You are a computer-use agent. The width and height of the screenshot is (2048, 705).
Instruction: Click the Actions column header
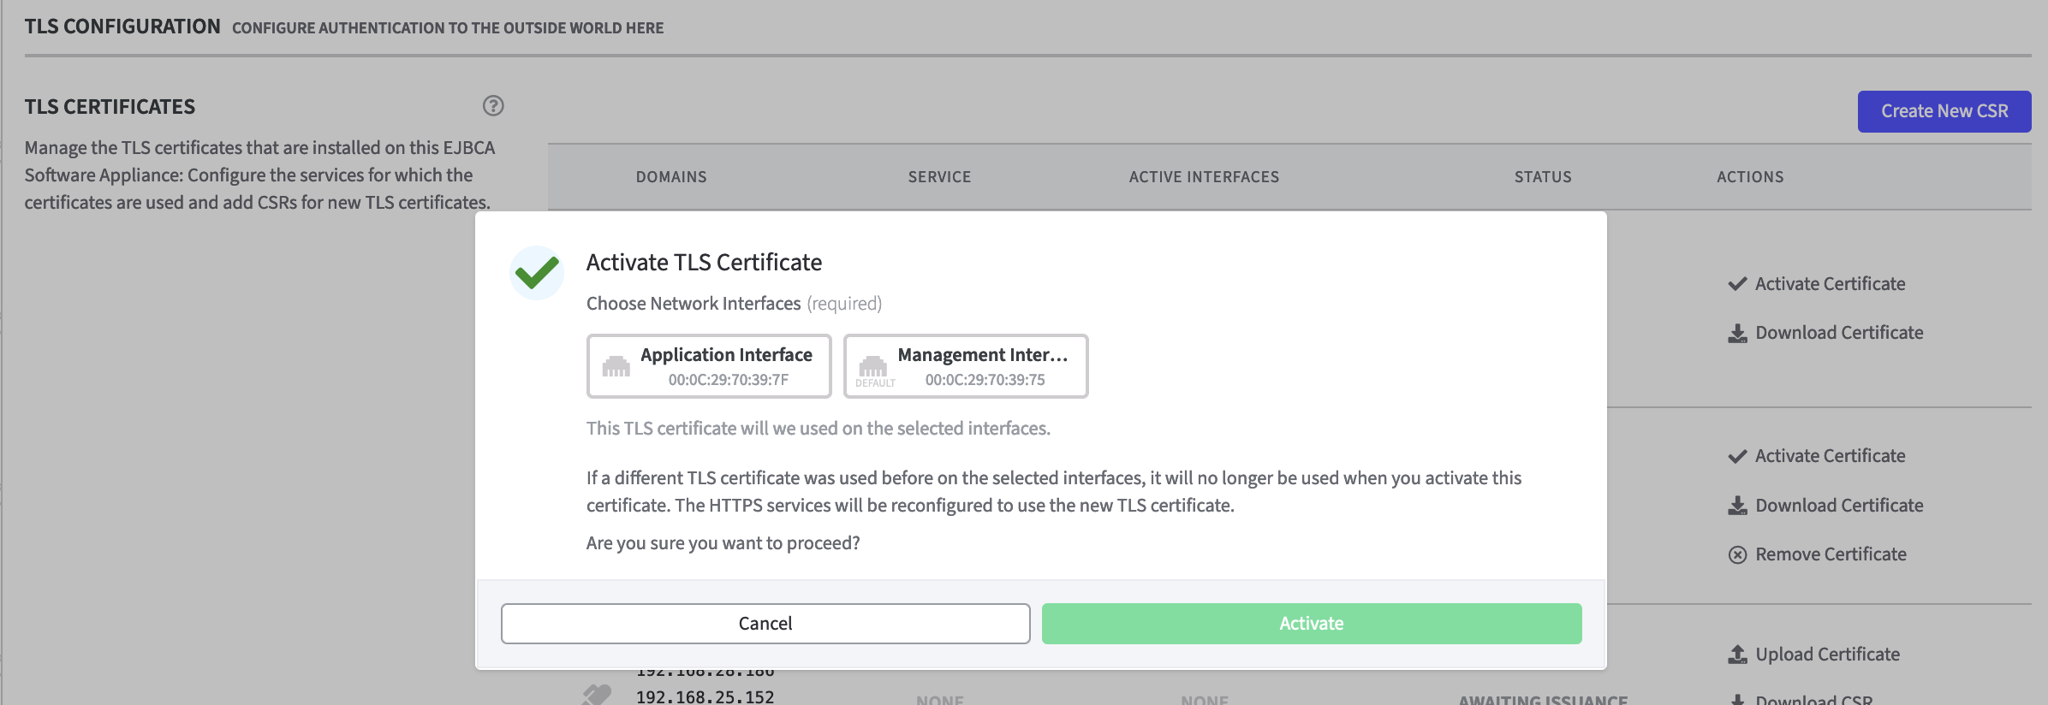click(x=1750, y=177)
